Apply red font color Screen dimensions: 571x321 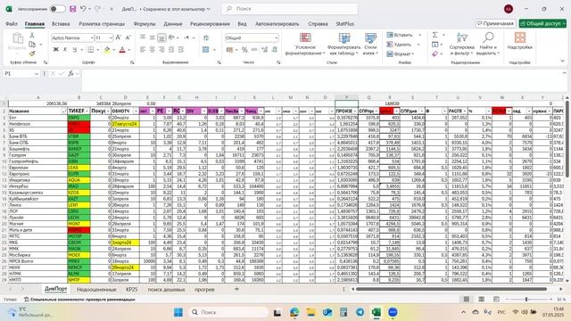[x=122, y=50]
